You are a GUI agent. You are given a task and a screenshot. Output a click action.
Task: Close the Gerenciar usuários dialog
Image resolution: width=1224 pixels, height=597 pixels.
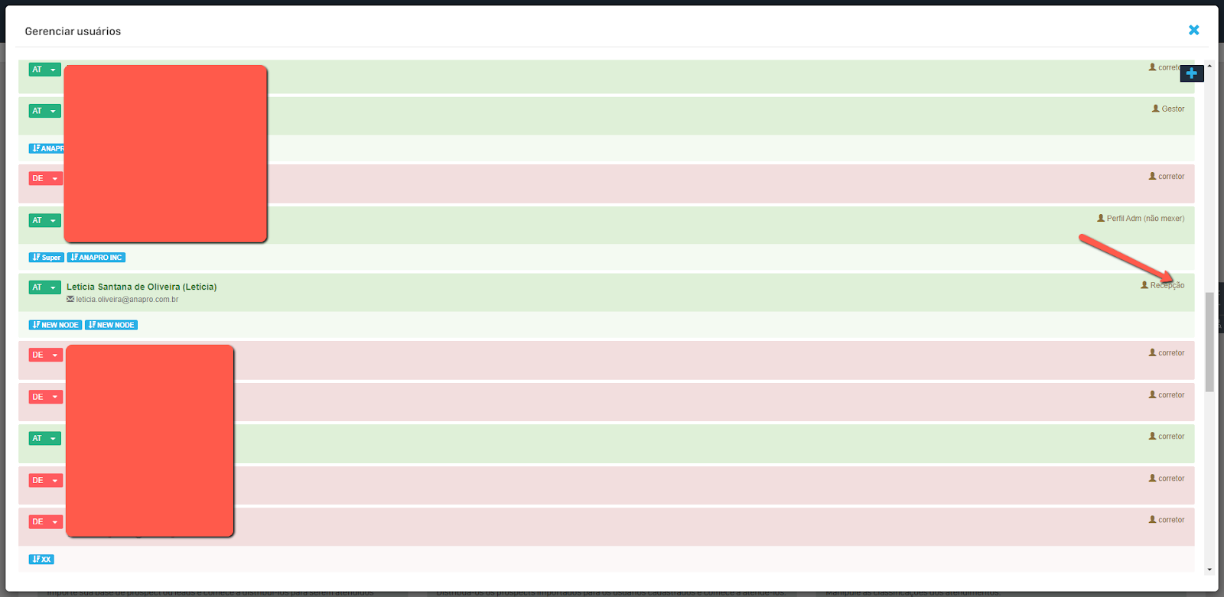click(1193, 31)
